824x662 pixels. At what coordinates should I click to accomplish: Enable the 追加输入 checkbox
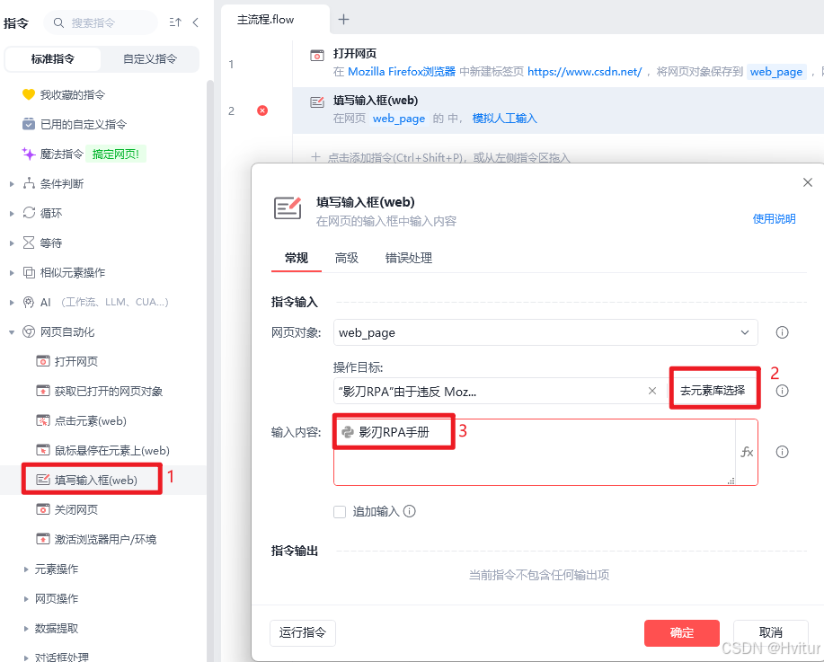(x=340, y=512)
